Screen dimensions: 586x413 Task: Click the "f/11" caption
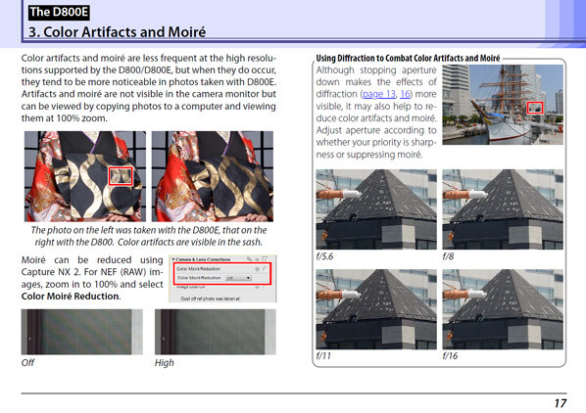pos(323,356)
